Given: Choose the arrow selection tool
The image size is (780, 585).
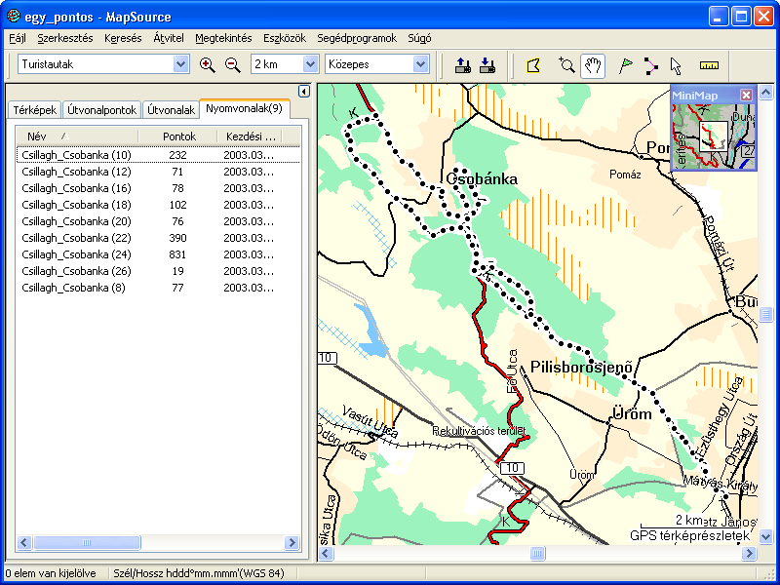Looking at the screenshot, I should (x=676, y=65).
